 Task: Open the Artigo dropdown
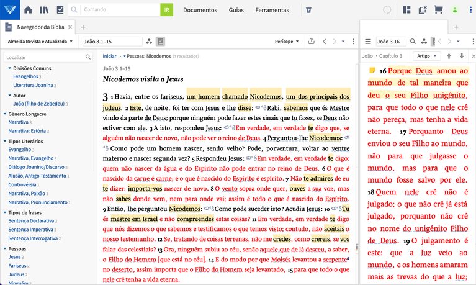[x=426, y=56]
